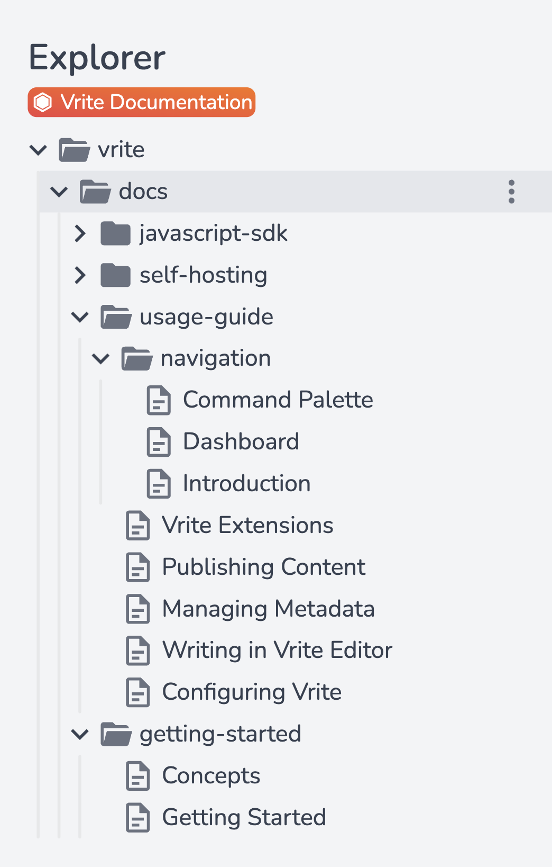
Task: Collapse the usage-guide folder
Action: [80, 317]
